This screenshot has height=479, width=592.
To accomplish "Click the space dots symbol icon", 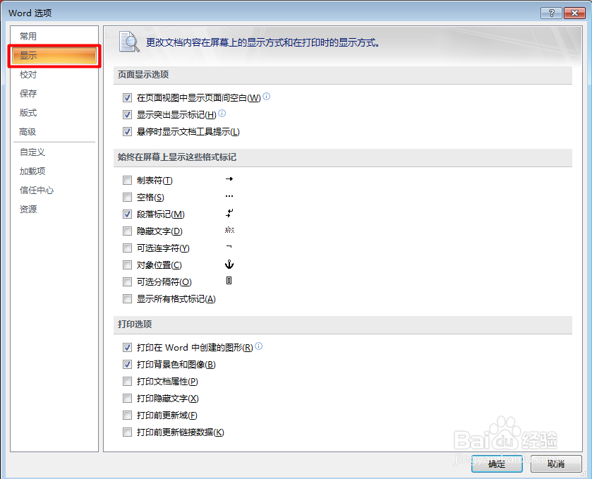I will pos(229,196).
